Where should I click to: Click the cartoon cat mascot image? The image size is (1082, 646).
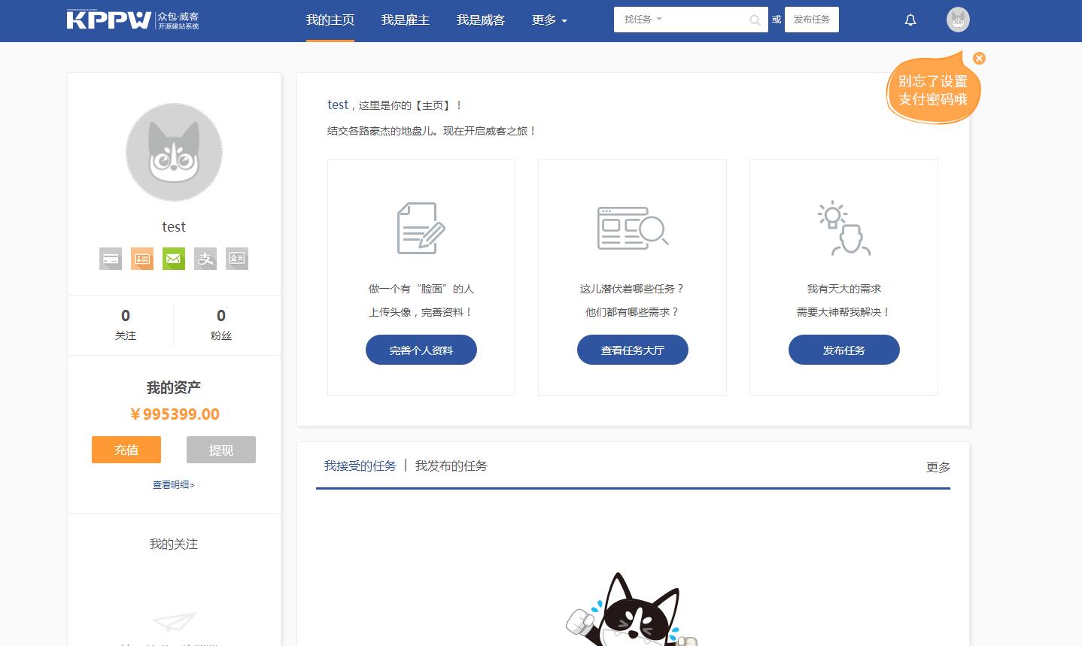coord(632,611)
